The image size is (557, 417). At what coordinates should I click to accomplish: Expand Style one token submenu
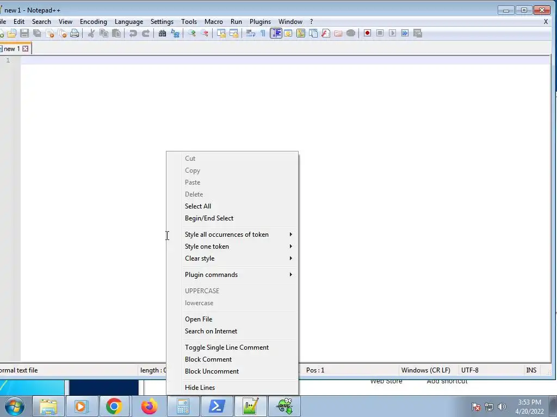(232, 247)
